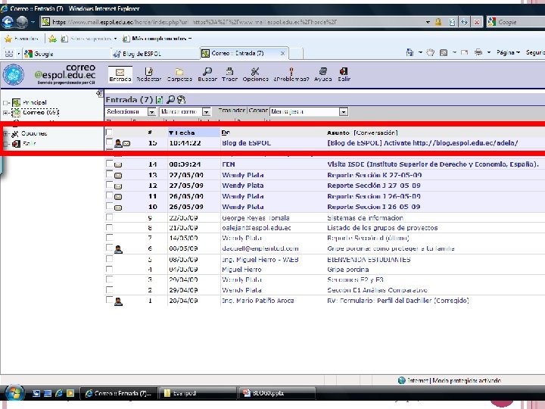Open the Marcar como dropdown
The image size is (545, 409).
[185, 111]
